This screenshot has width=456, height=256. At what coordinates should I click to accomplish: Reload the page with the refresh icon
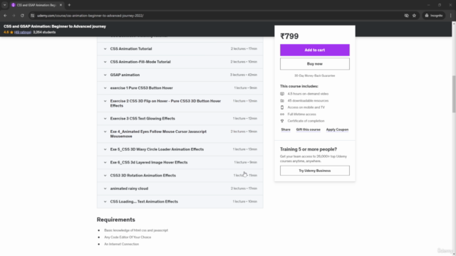(22, 16)
